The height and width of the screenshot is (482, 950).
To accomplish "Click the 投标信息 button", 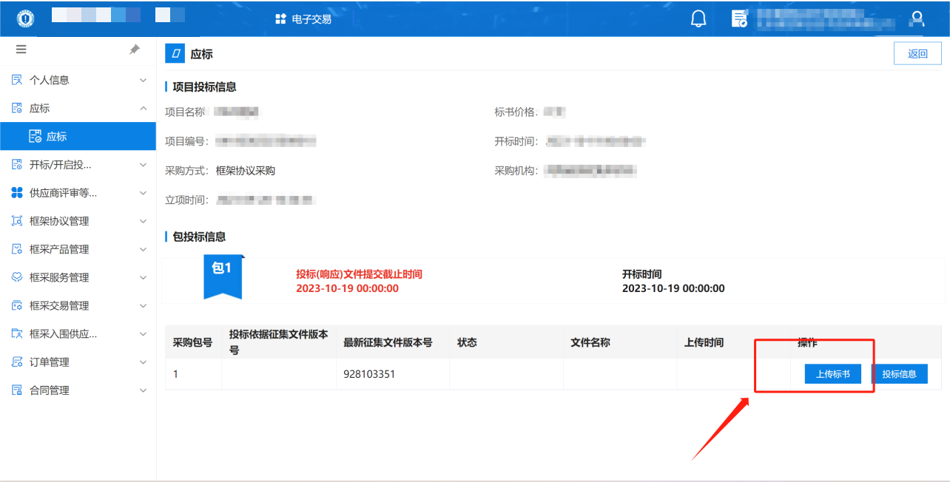I will point(900,374).
